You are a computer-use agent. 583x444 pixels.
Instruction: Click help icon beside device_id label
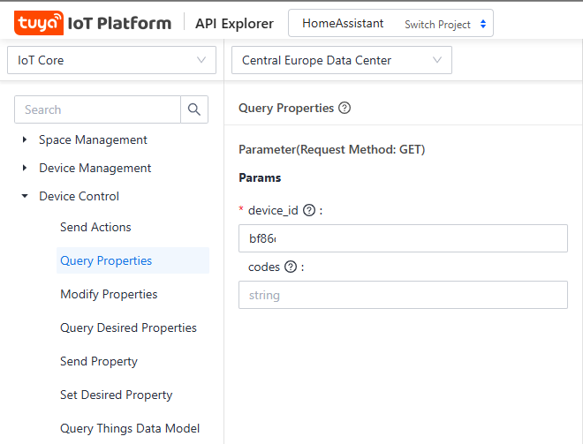click(309, 210)
